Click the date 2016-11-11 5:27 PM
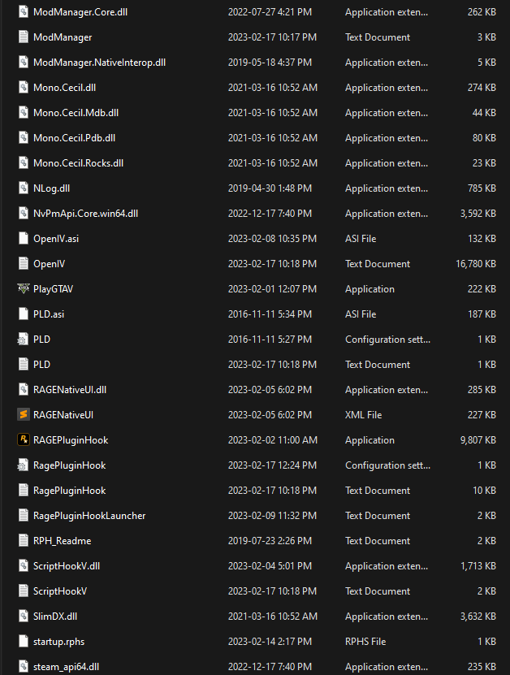Image resolution: width=510 pixels, height=675 pixels. (x=270, y=340)
